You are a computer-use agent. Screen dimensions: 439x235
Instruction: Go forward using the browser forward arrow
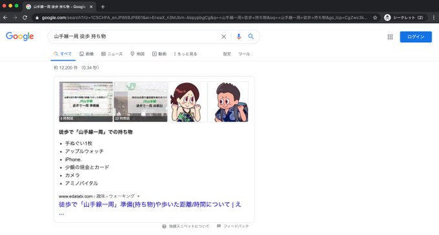15,17
